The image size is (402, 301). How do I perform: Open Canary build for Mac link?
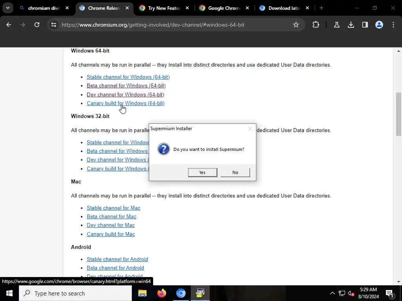coord(111,234)
